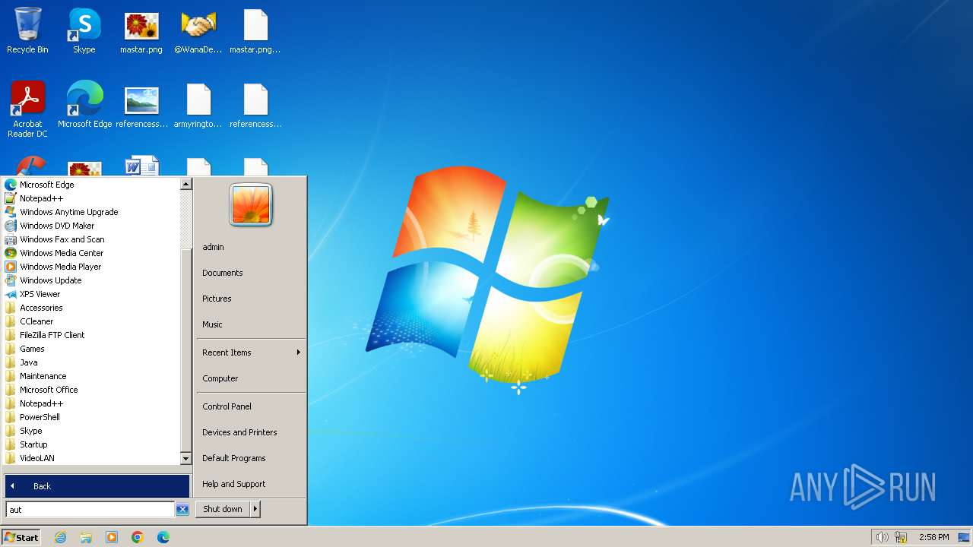Viewport: 973px width, 547px height.
Task: Click the volume speaker tray icon
Action: coord(882,537)
